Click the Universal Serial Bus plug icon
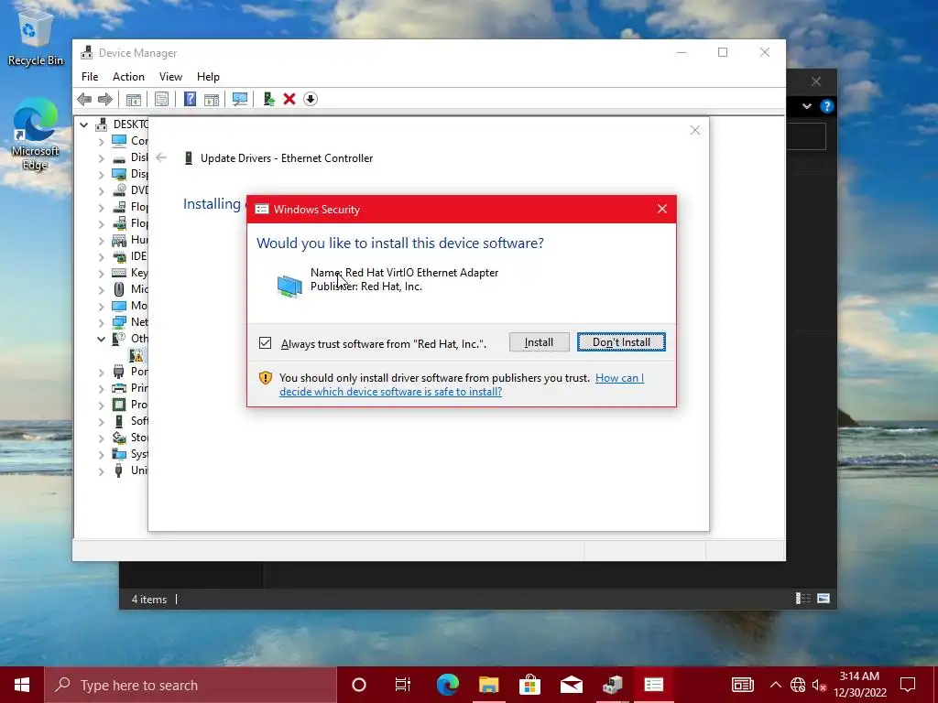 (x=119, y=470)
